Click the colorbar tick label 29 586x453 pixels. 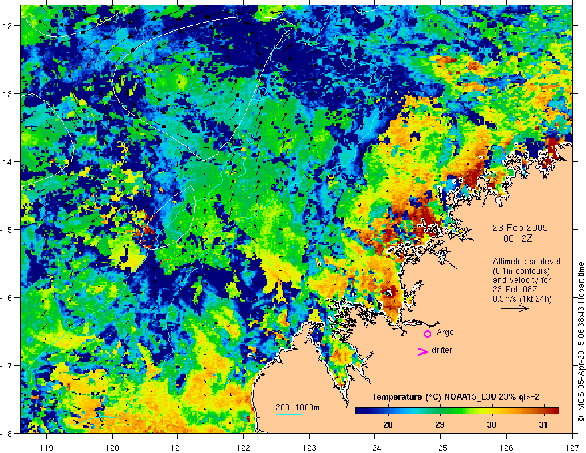440,424
